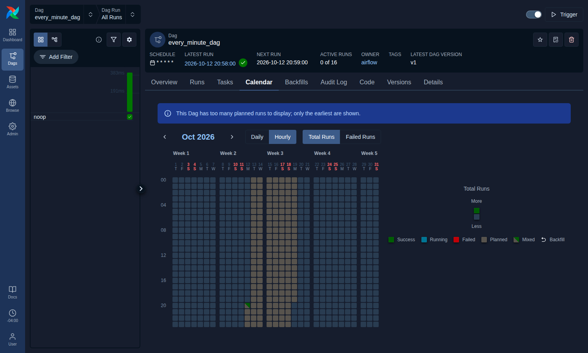Open the Airflow logo home
The width and height of the screenshot is (588, 353).
click(x=13, y=13)
